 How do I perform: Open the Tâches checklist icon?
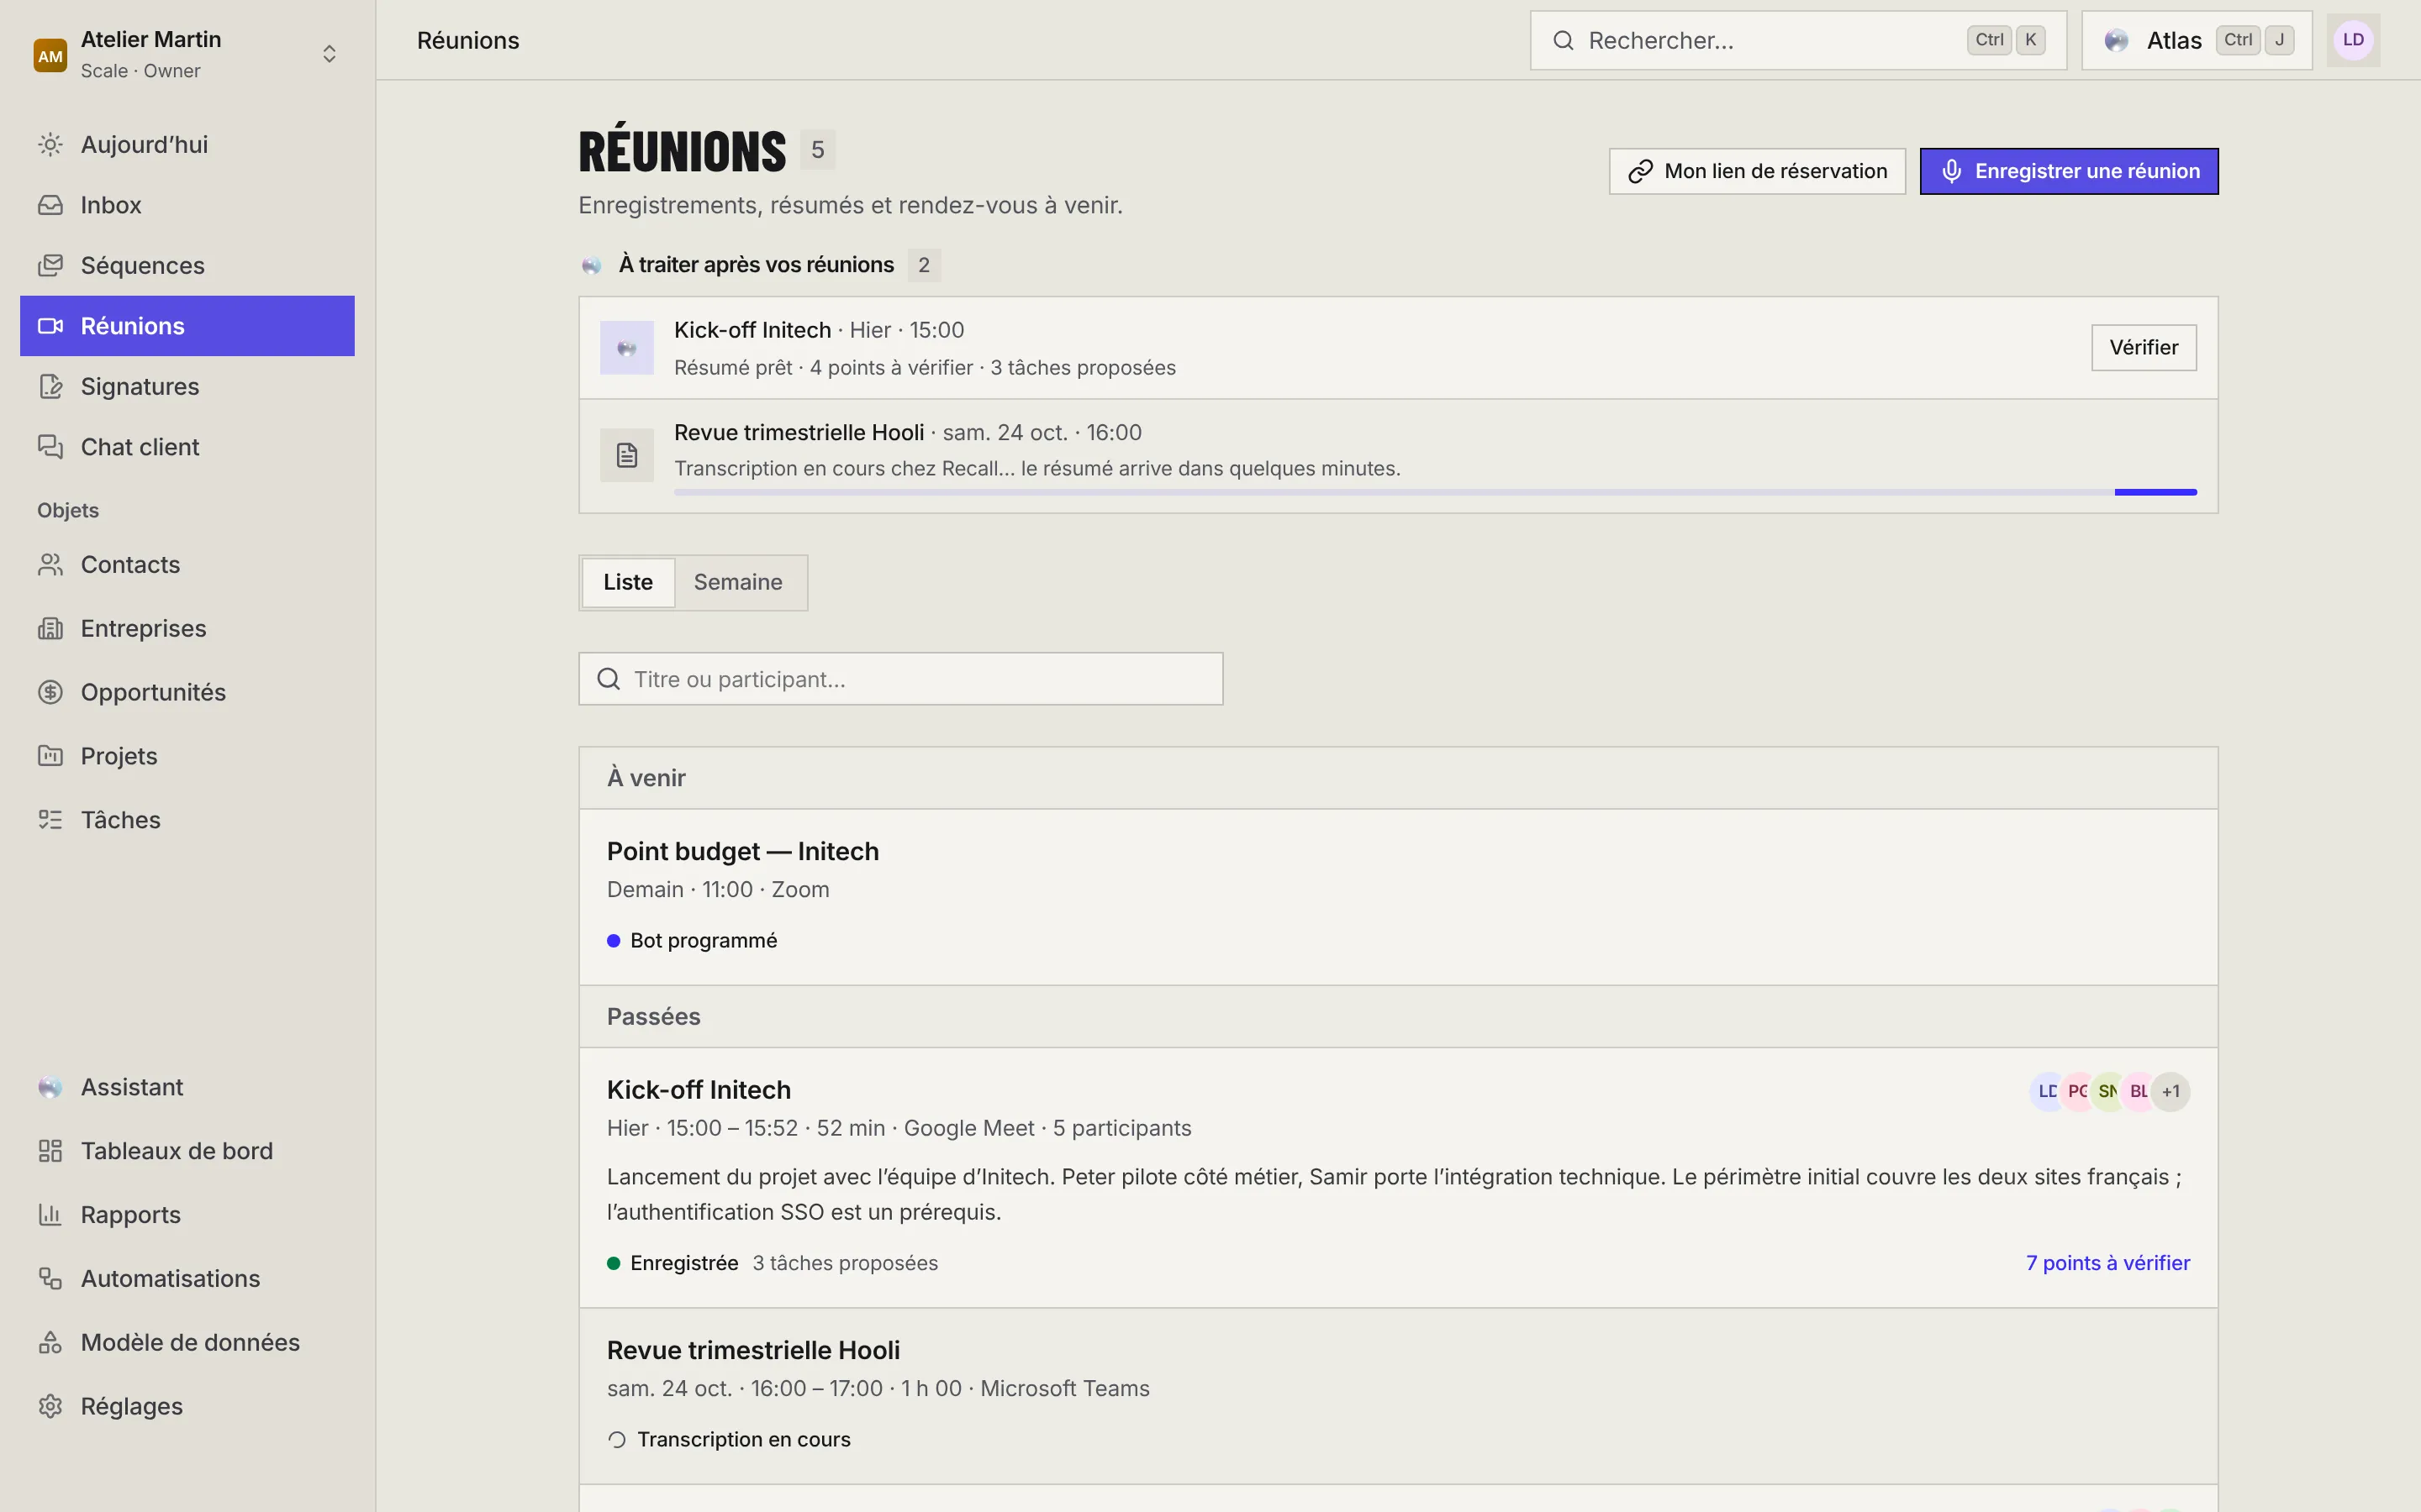(x=50, y=820)
